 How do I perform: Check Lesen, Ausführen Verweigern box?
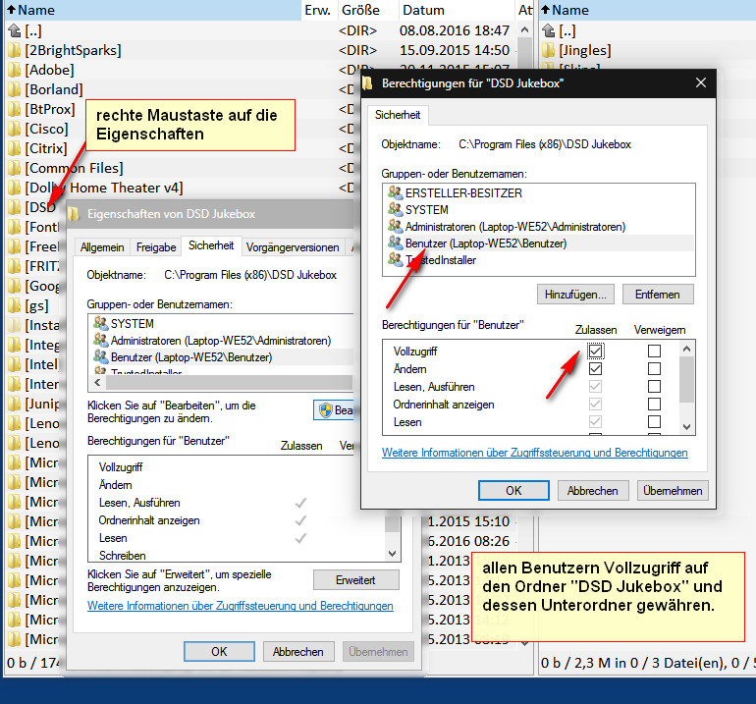pyautogui.click(x=654, y=387)
